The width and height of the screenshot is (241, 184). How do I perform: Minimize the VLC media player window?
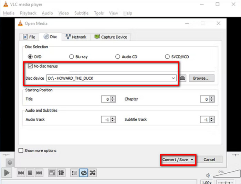click(202, 4)
